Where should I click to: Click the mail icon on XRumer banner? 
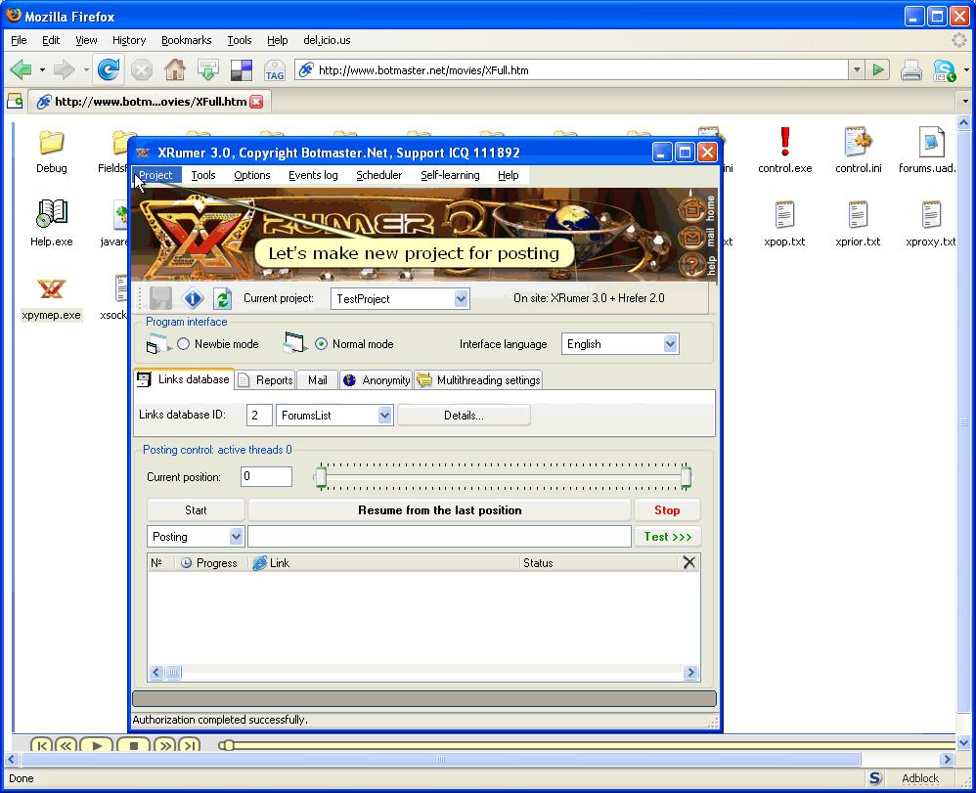pos(692,237)
